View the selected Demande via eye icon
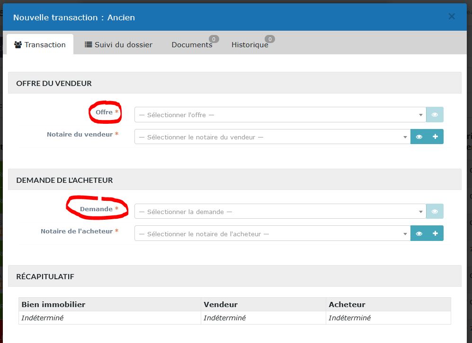Image resolution: width=472 pixels, height=343 pixels. click(x=435, y=212)
